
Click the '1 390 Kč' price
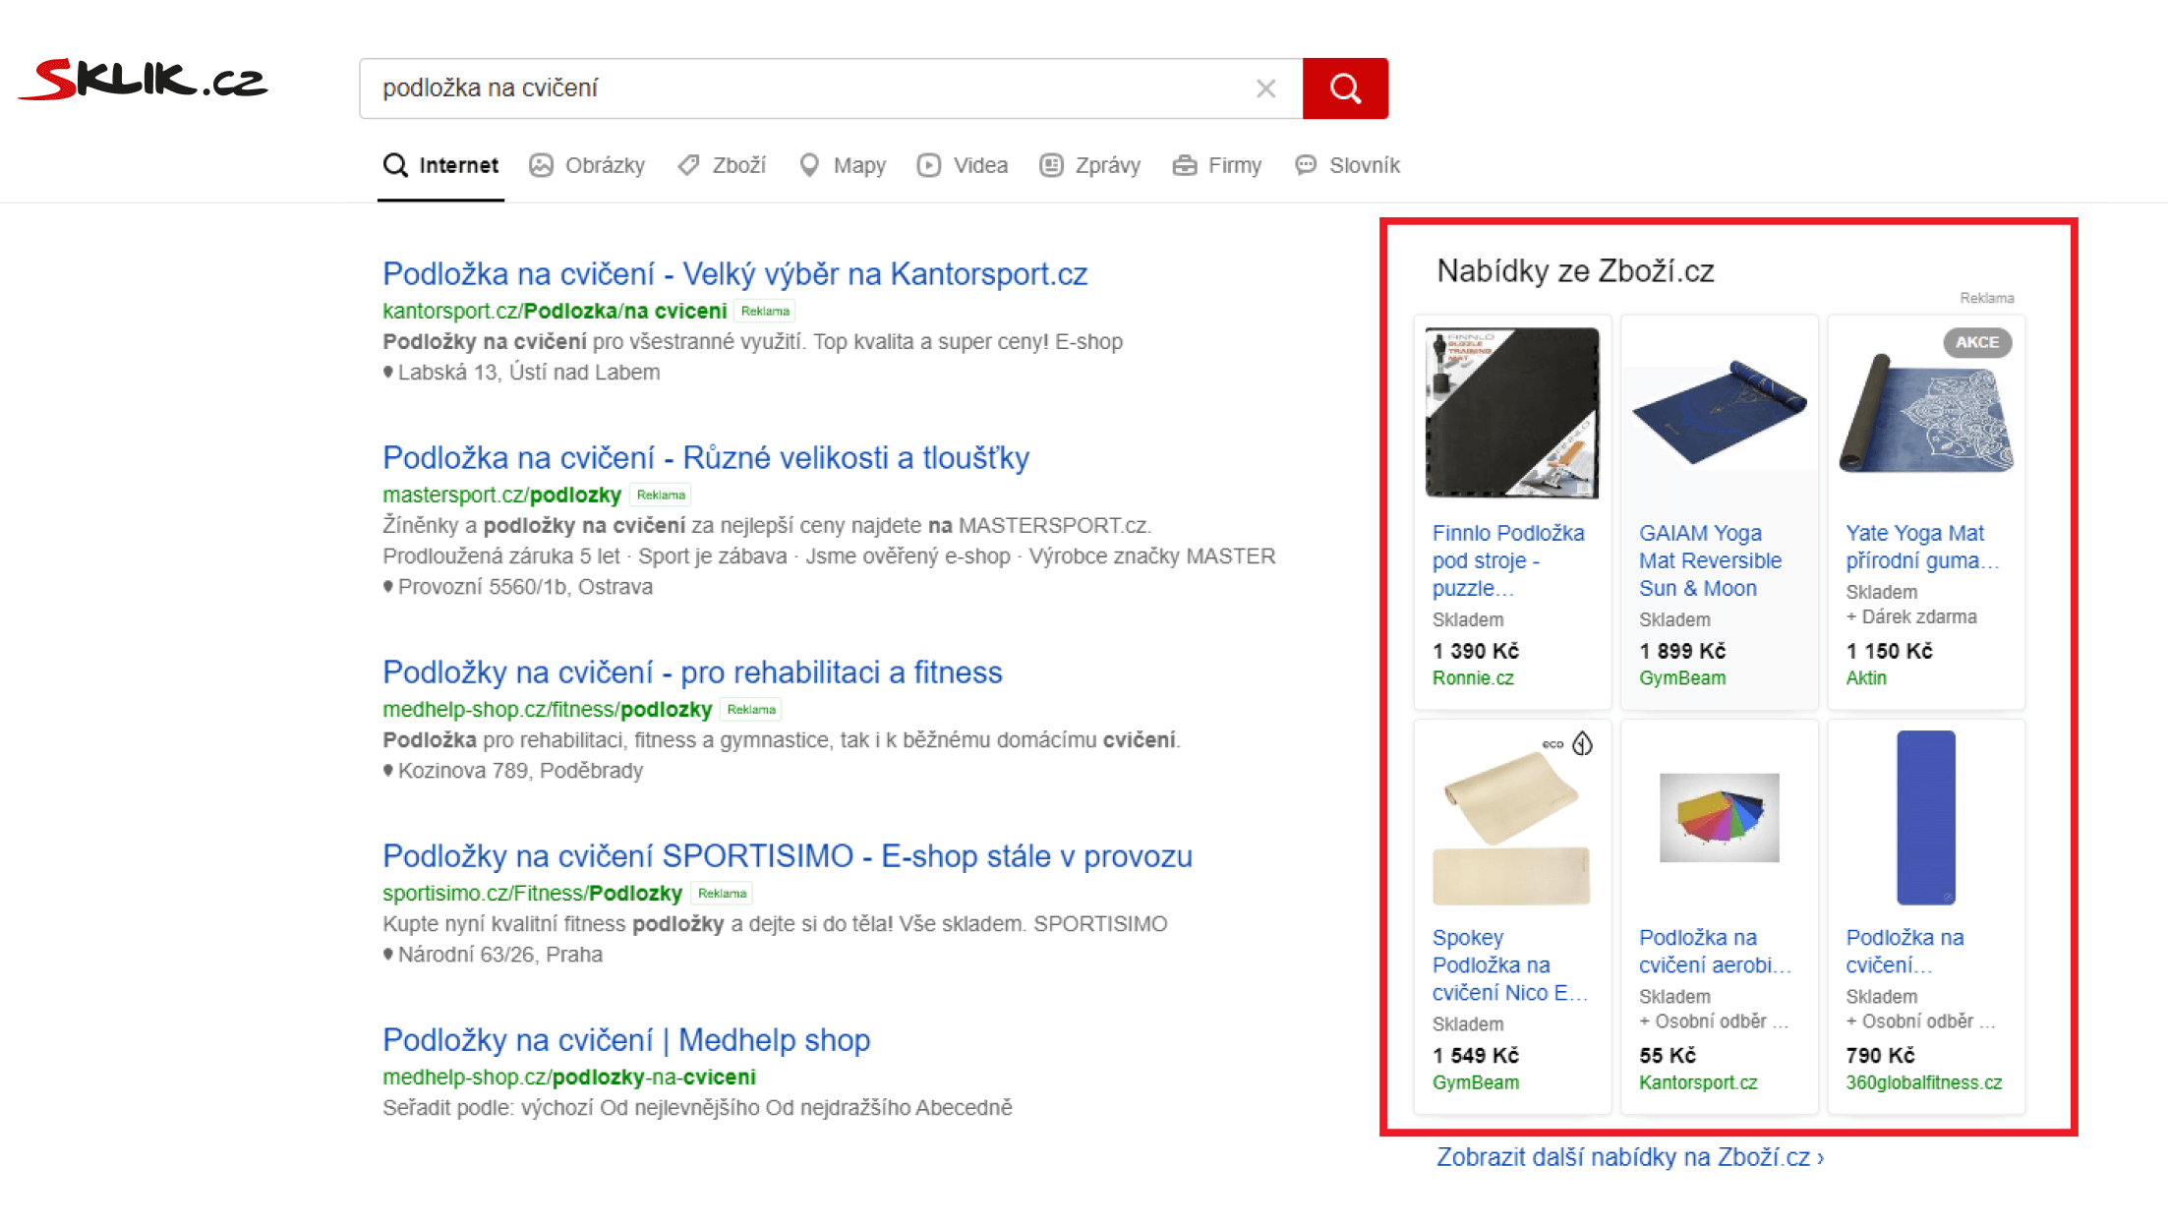click(1476, 651)
